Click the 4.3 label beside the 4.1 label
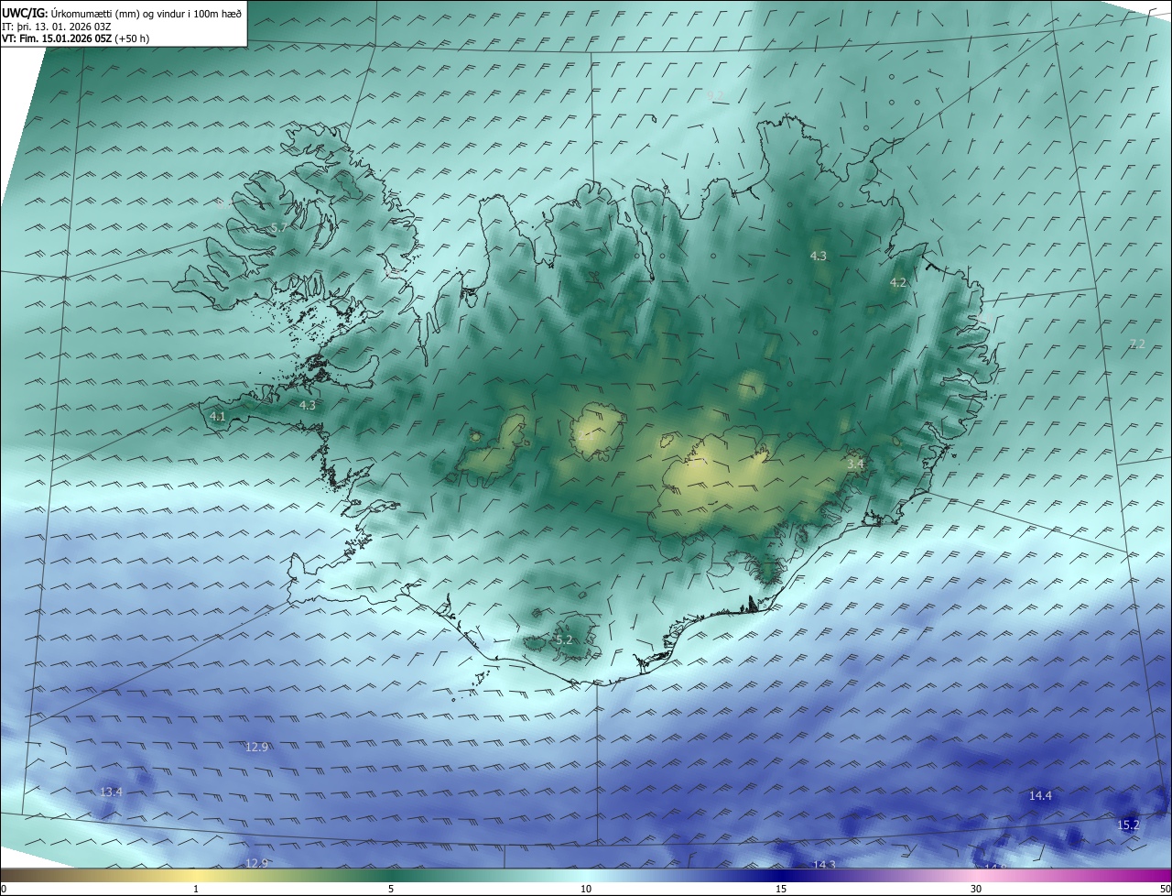 pyautogui.click(x=308, y=405)
